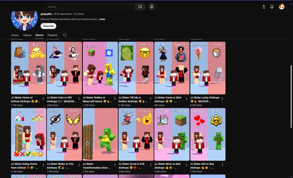Image resolution: width=293 pixels, height=178 pixels.
Task: Open title JJ Sister Cute or Old Airdrops
Action: point(61,99)
